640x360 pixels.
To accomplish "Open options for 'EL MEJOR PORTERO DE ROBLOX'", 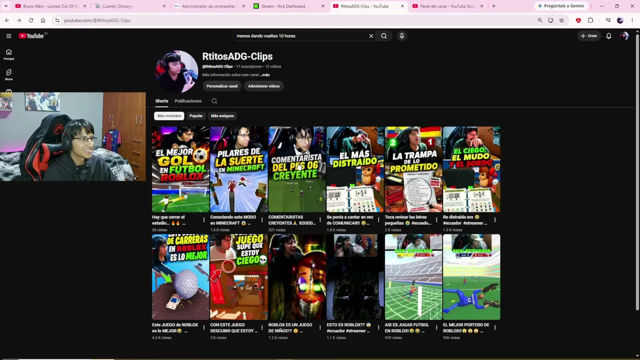I will (494, 327).
